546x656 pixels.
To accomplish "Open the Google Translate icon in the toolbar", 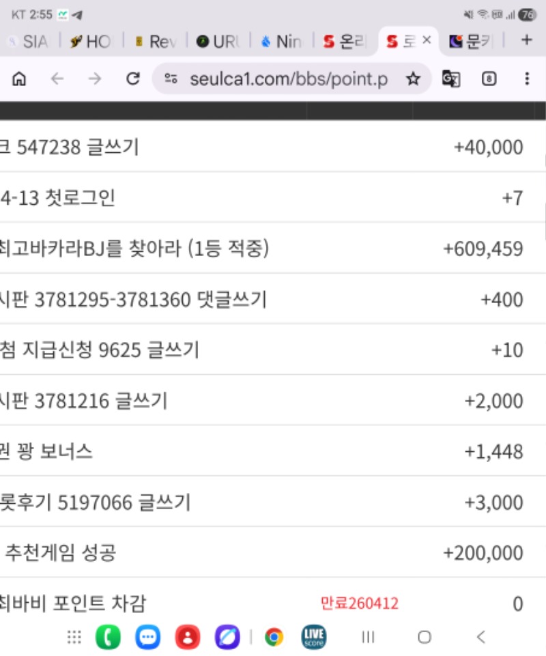I will coord(450,79).
